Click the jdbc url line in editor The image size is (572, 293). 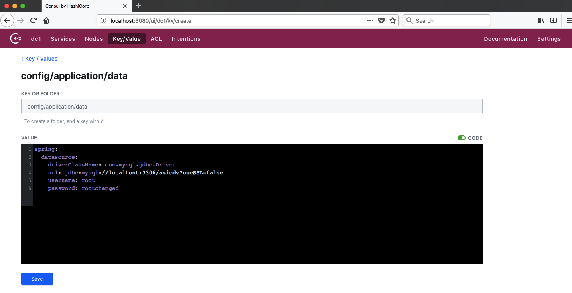[136, 173]
